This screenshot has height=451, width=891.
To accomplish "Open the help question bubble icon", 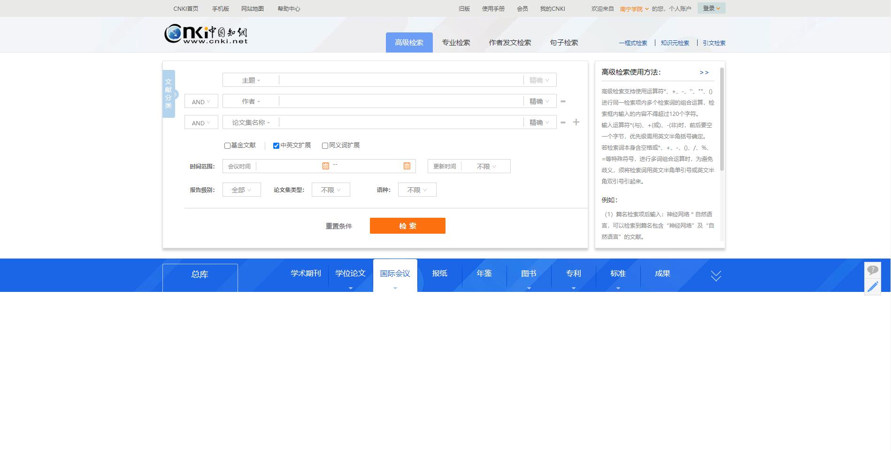I will tap(872, 270).
